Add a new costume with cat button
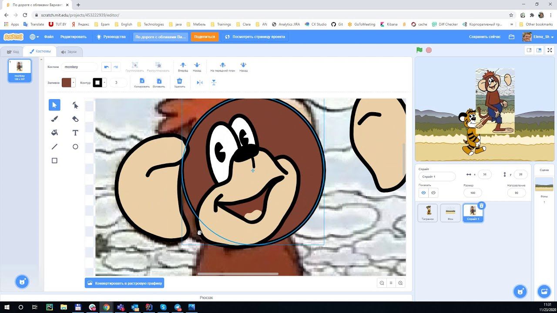The height and width of the screenshot is (313, 557). (22, 282)
